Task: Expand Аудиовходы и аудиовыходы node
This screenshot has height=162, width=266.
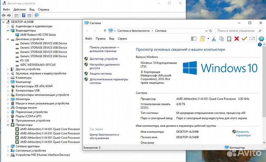Action: [8, 26]
